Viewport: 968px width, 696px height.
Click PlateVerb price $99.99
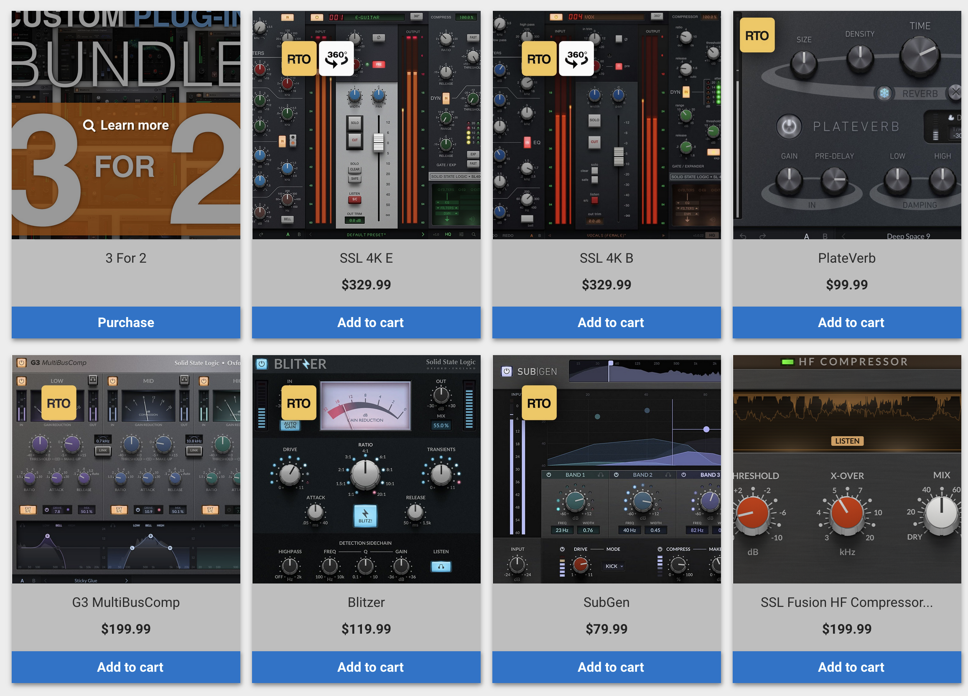pos(847,285)
